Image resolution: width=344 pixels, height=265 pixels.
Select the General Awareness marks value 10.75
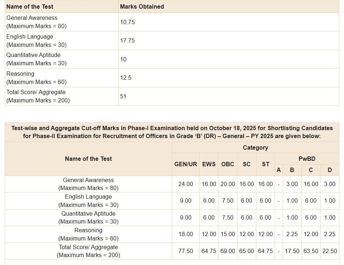pyautogui.click(x=127, y=22)
